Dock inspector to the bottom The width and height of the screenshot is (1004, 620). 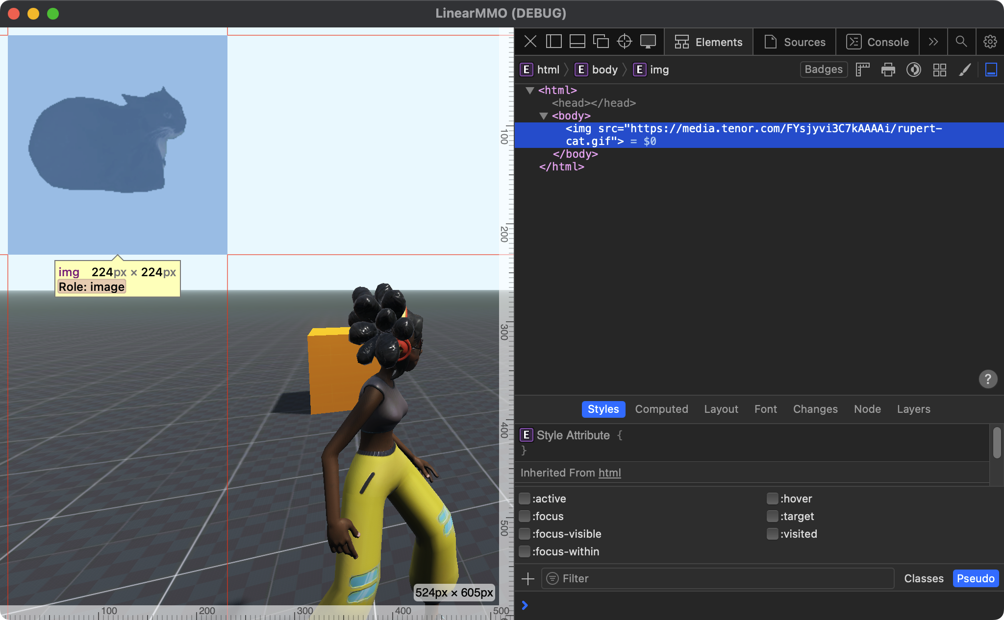577,42
